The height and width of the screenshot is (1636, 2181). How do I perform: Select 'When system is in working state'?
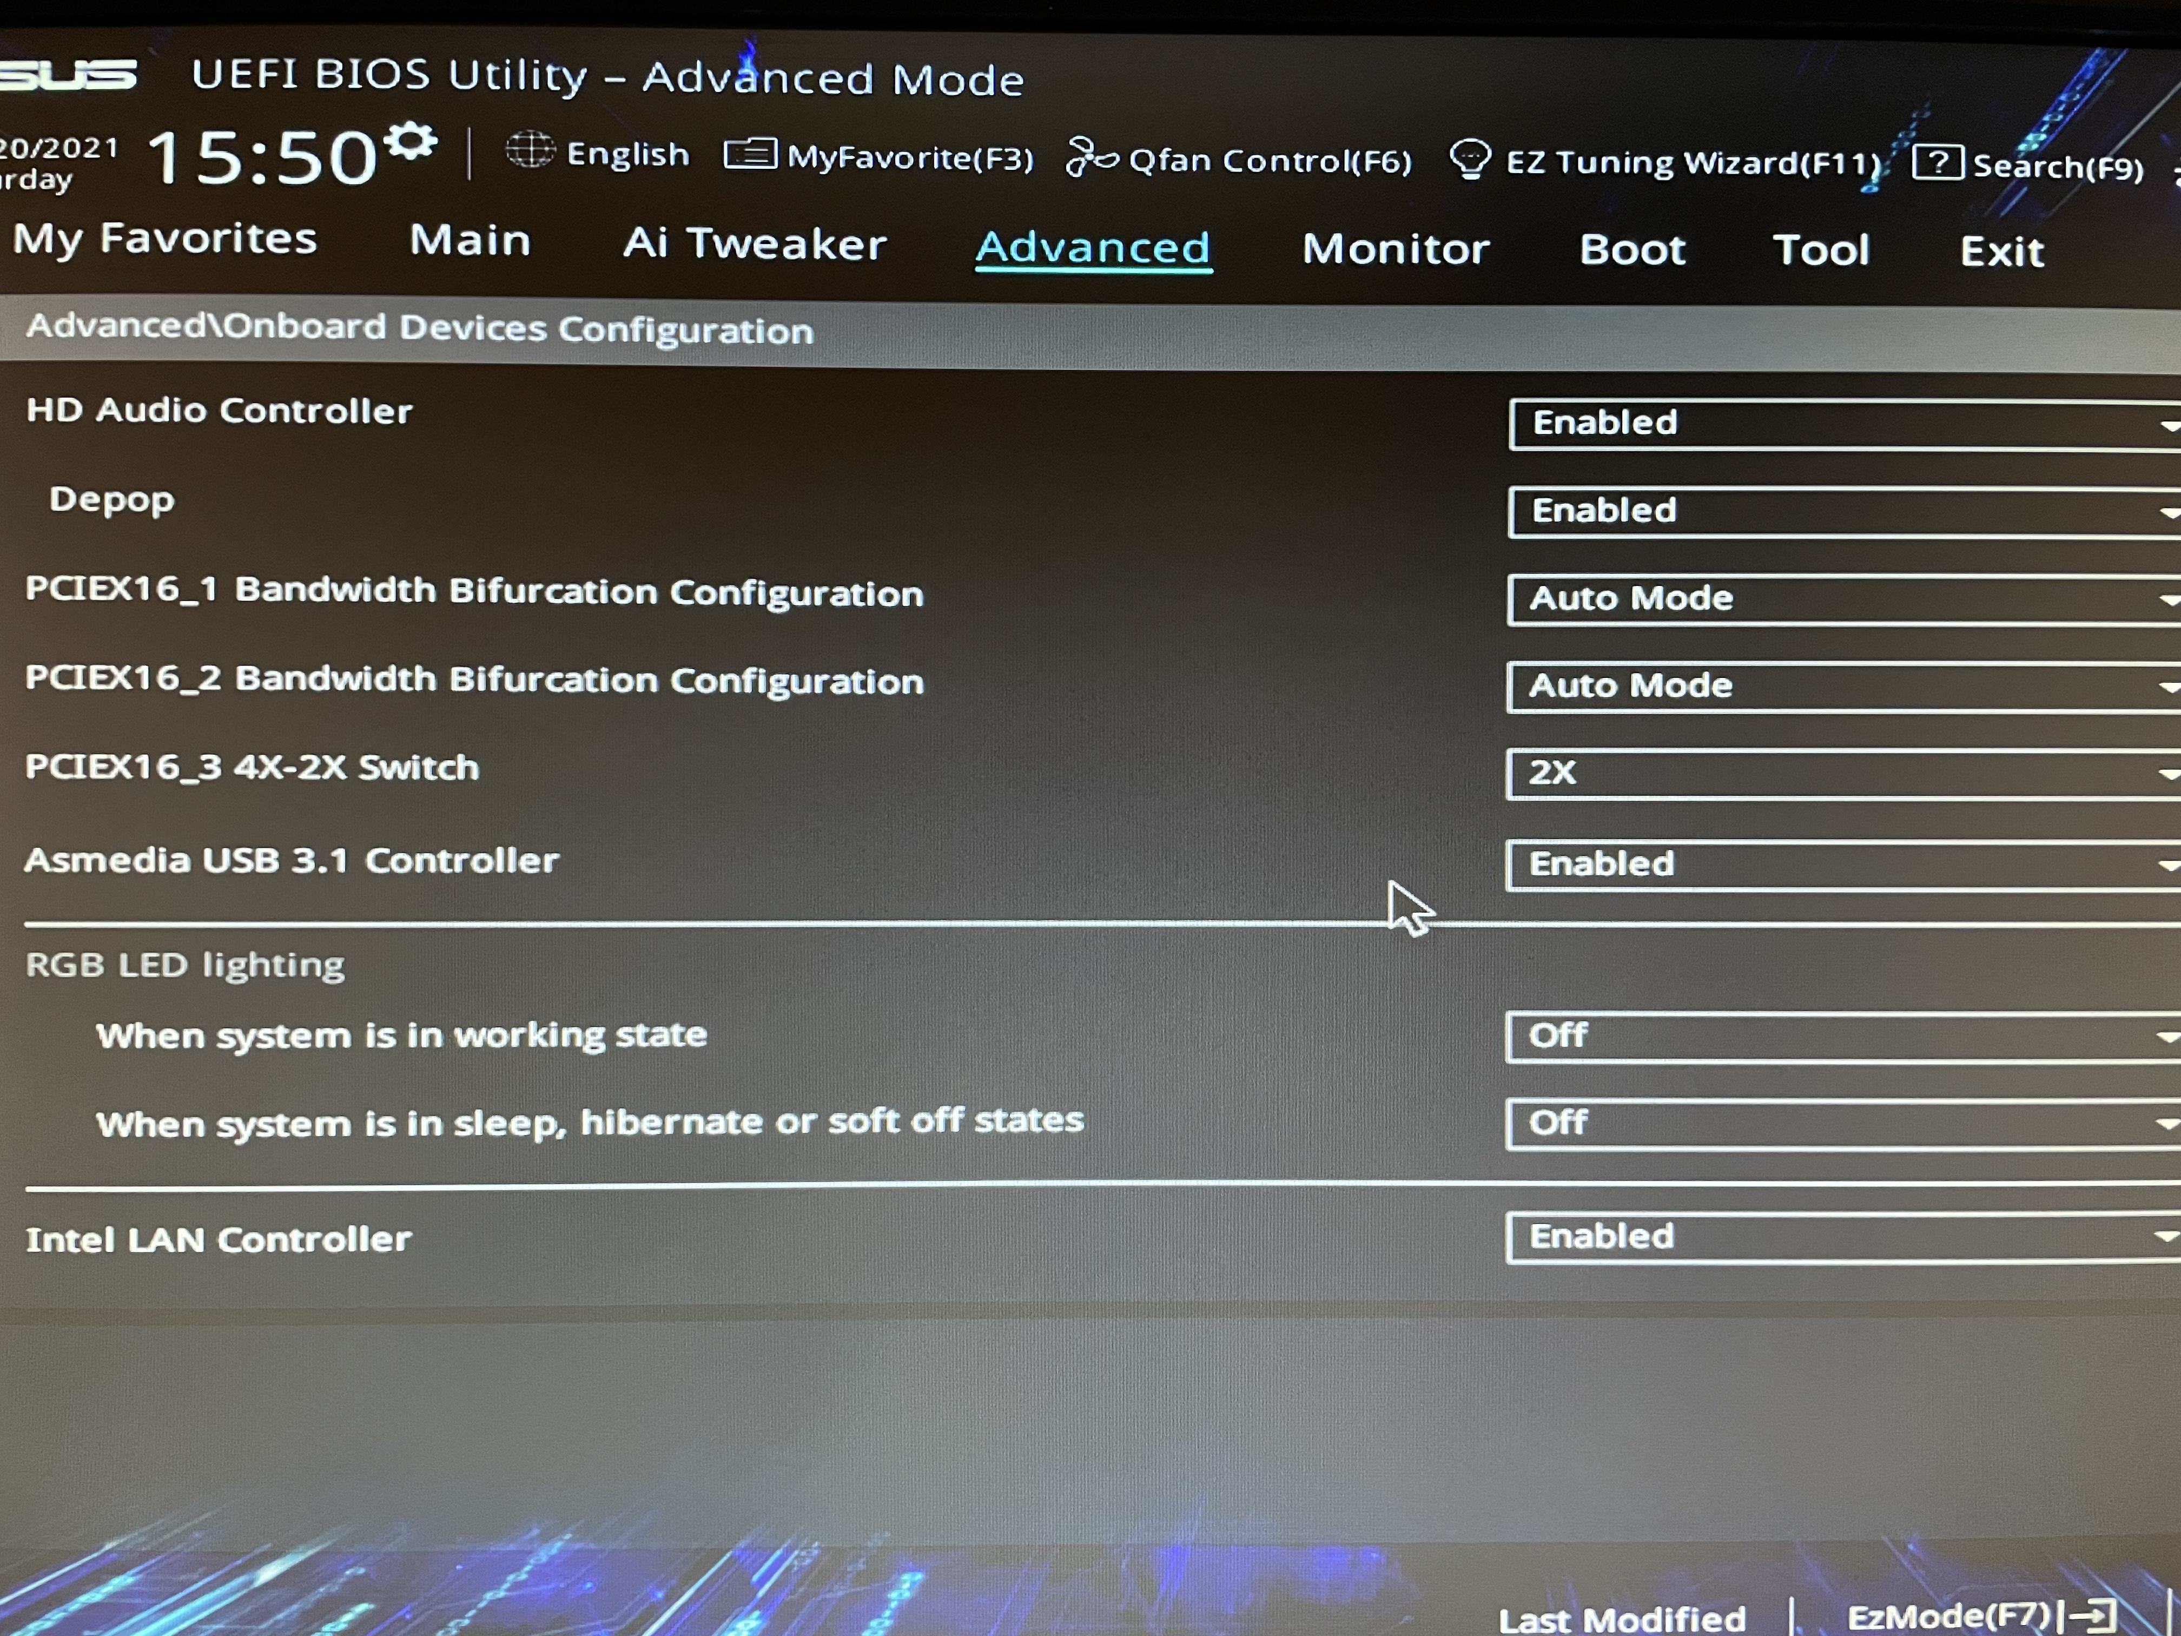(401, 1035)
